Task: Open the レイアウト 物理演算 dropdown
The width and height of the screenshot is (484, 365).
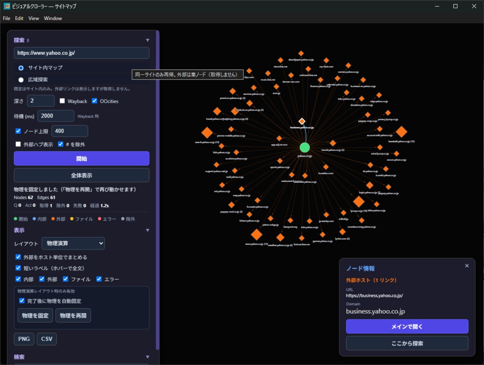Action: [73, 243]
